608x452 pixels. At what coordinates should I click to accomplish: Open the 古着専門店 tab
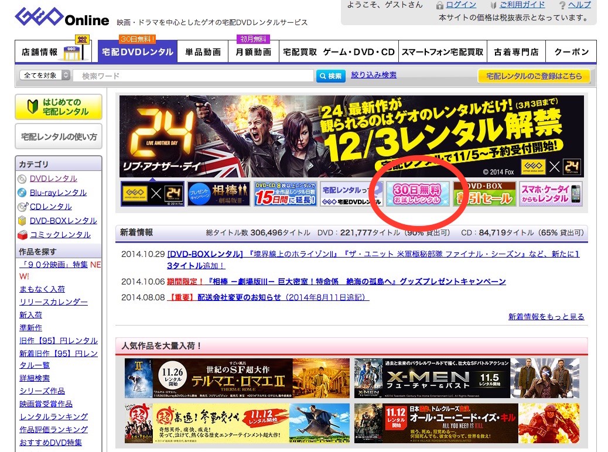(x=516, y=52)
